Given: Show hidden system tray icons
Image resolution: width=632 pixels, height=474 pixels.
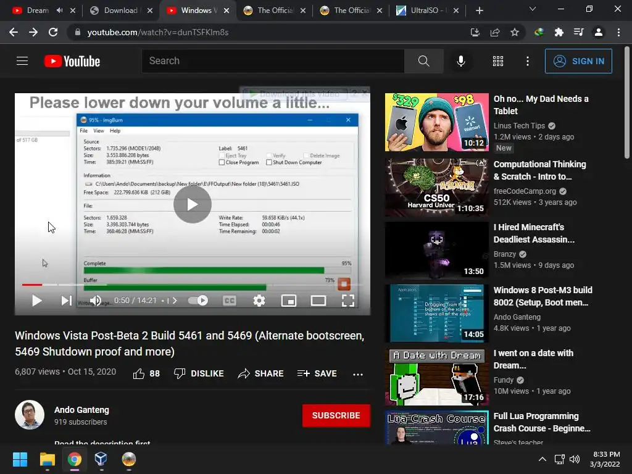Looking at the screenshot, I should (x=543, y=459).
